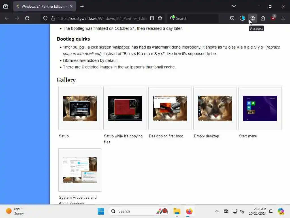Click the 'Empty desktop' caption
The height and width of the screenshot is (218, 290).
[206, 136]
